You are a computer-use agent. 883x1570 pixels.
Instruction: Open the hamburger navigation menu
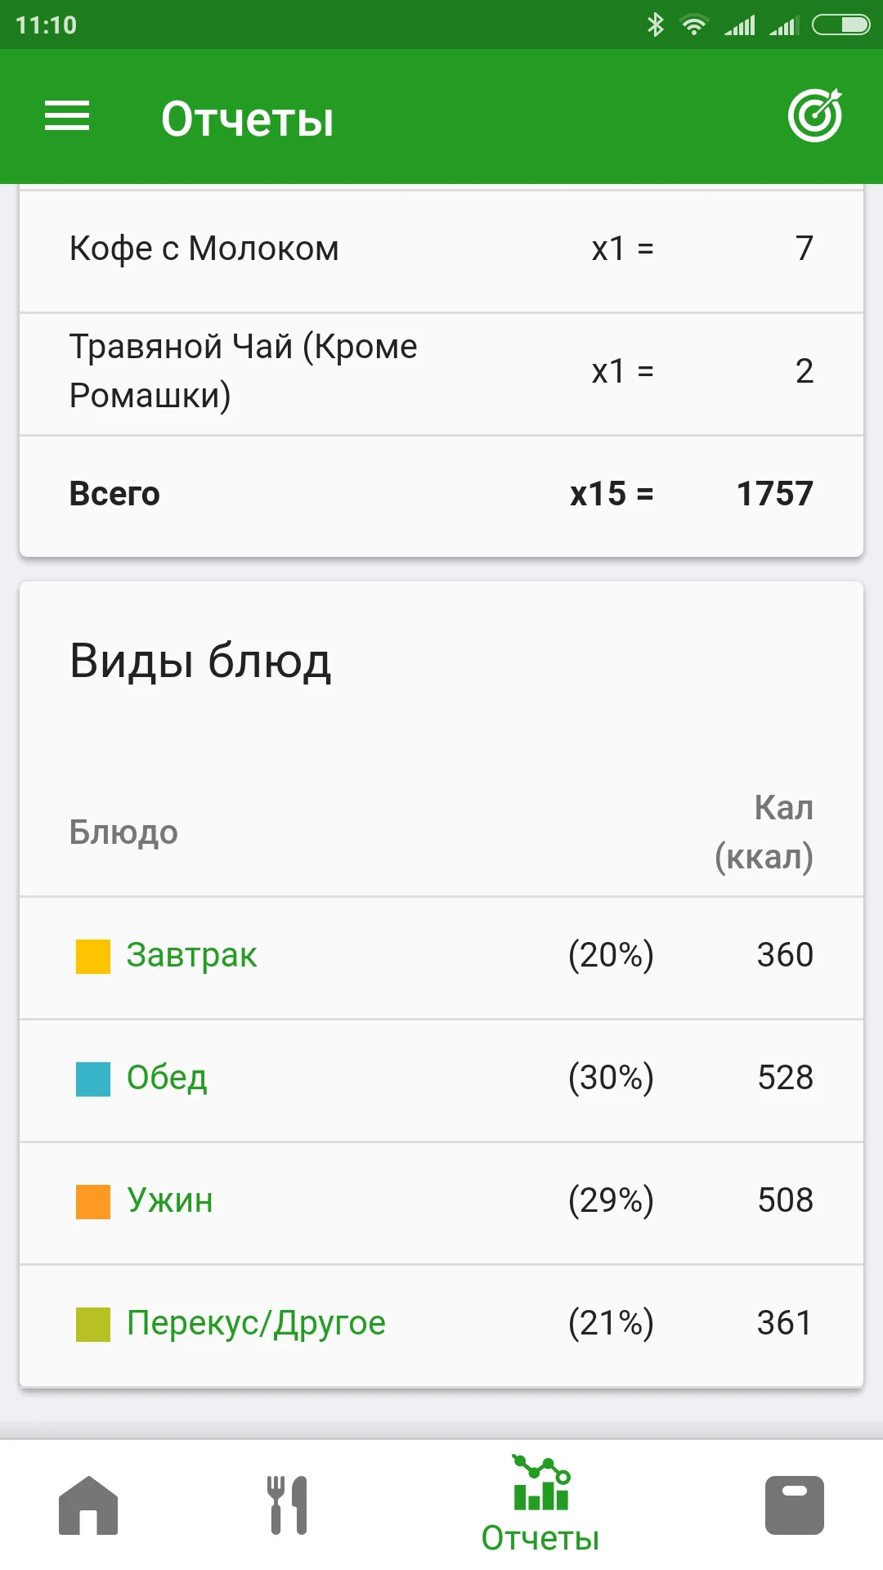click(x=67, y=116)
